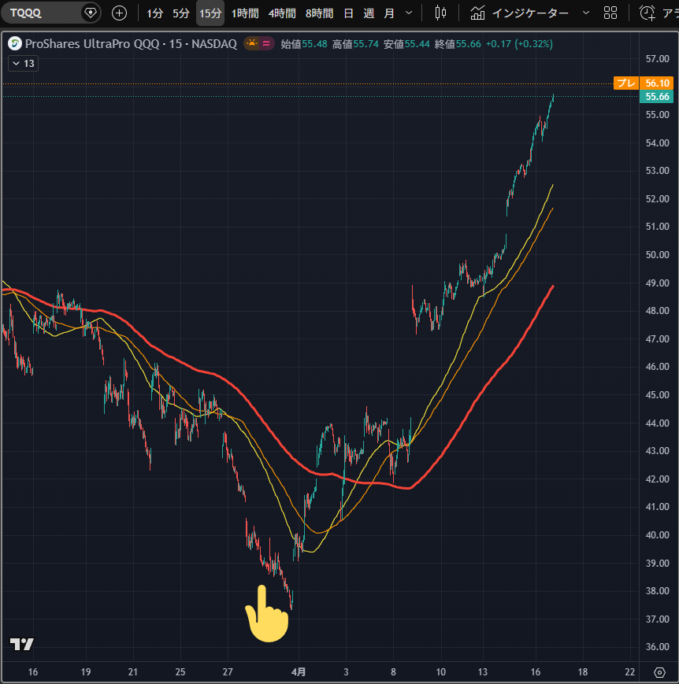This screenshot has width=679, height=684.
Task: Switch to the 1時間 timeframe
Action: pyautogui.click(x=245, y=13)
